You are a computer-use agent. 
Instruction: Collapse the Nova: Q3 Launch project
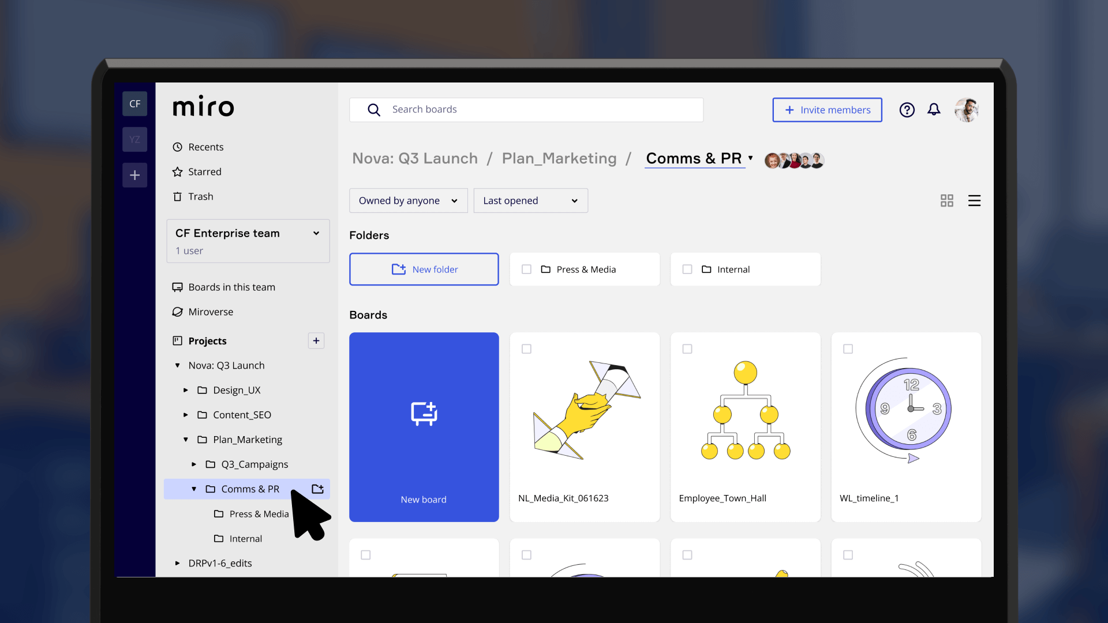click(178, 366)
